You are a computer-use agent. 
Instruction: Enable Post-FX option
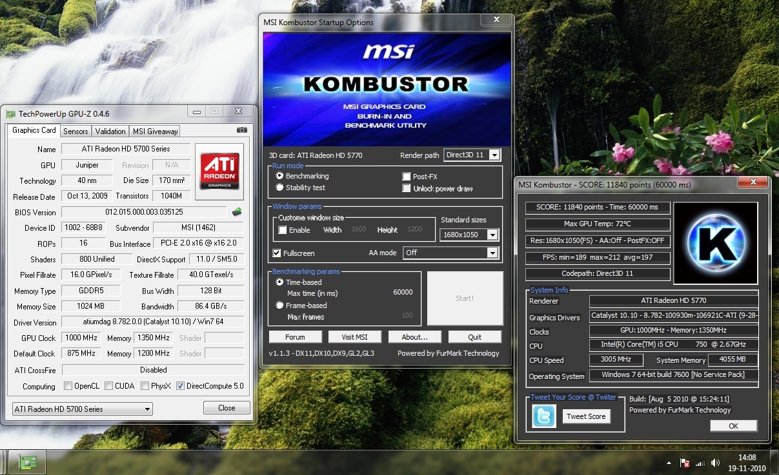coord(406,176)
